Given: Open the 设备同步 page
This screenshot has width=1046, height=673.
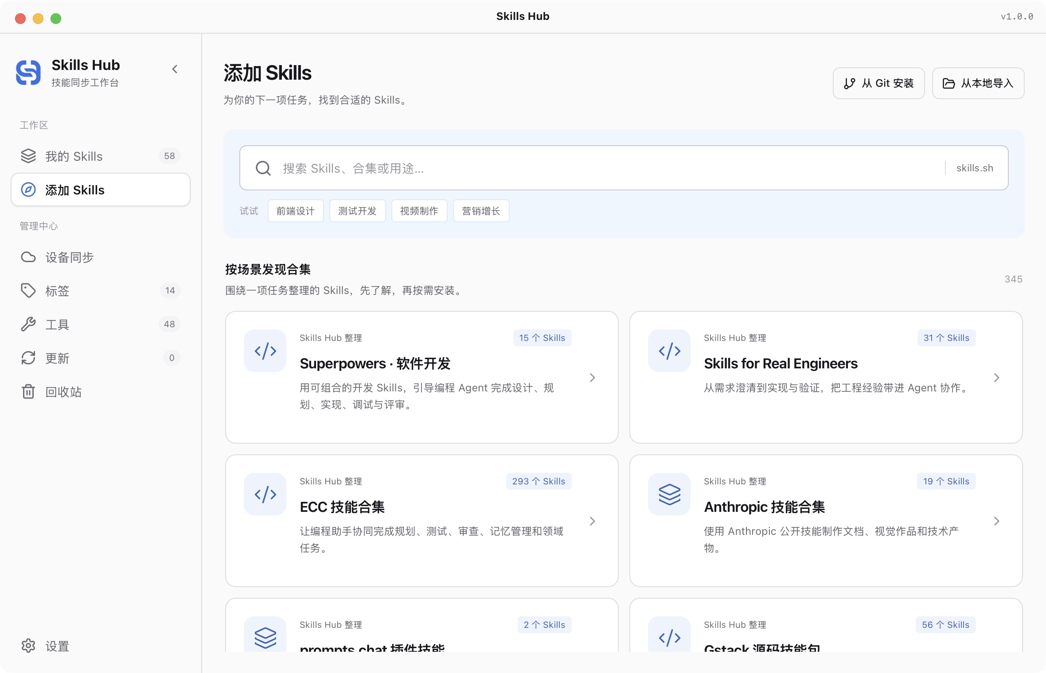Looking at the screenshot, I should click(x=101, y=257).
